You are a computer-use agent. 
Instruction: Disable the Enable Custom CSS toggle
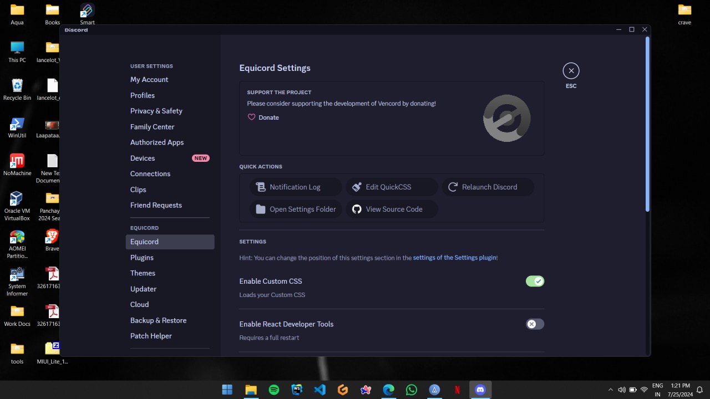point(535,282)
